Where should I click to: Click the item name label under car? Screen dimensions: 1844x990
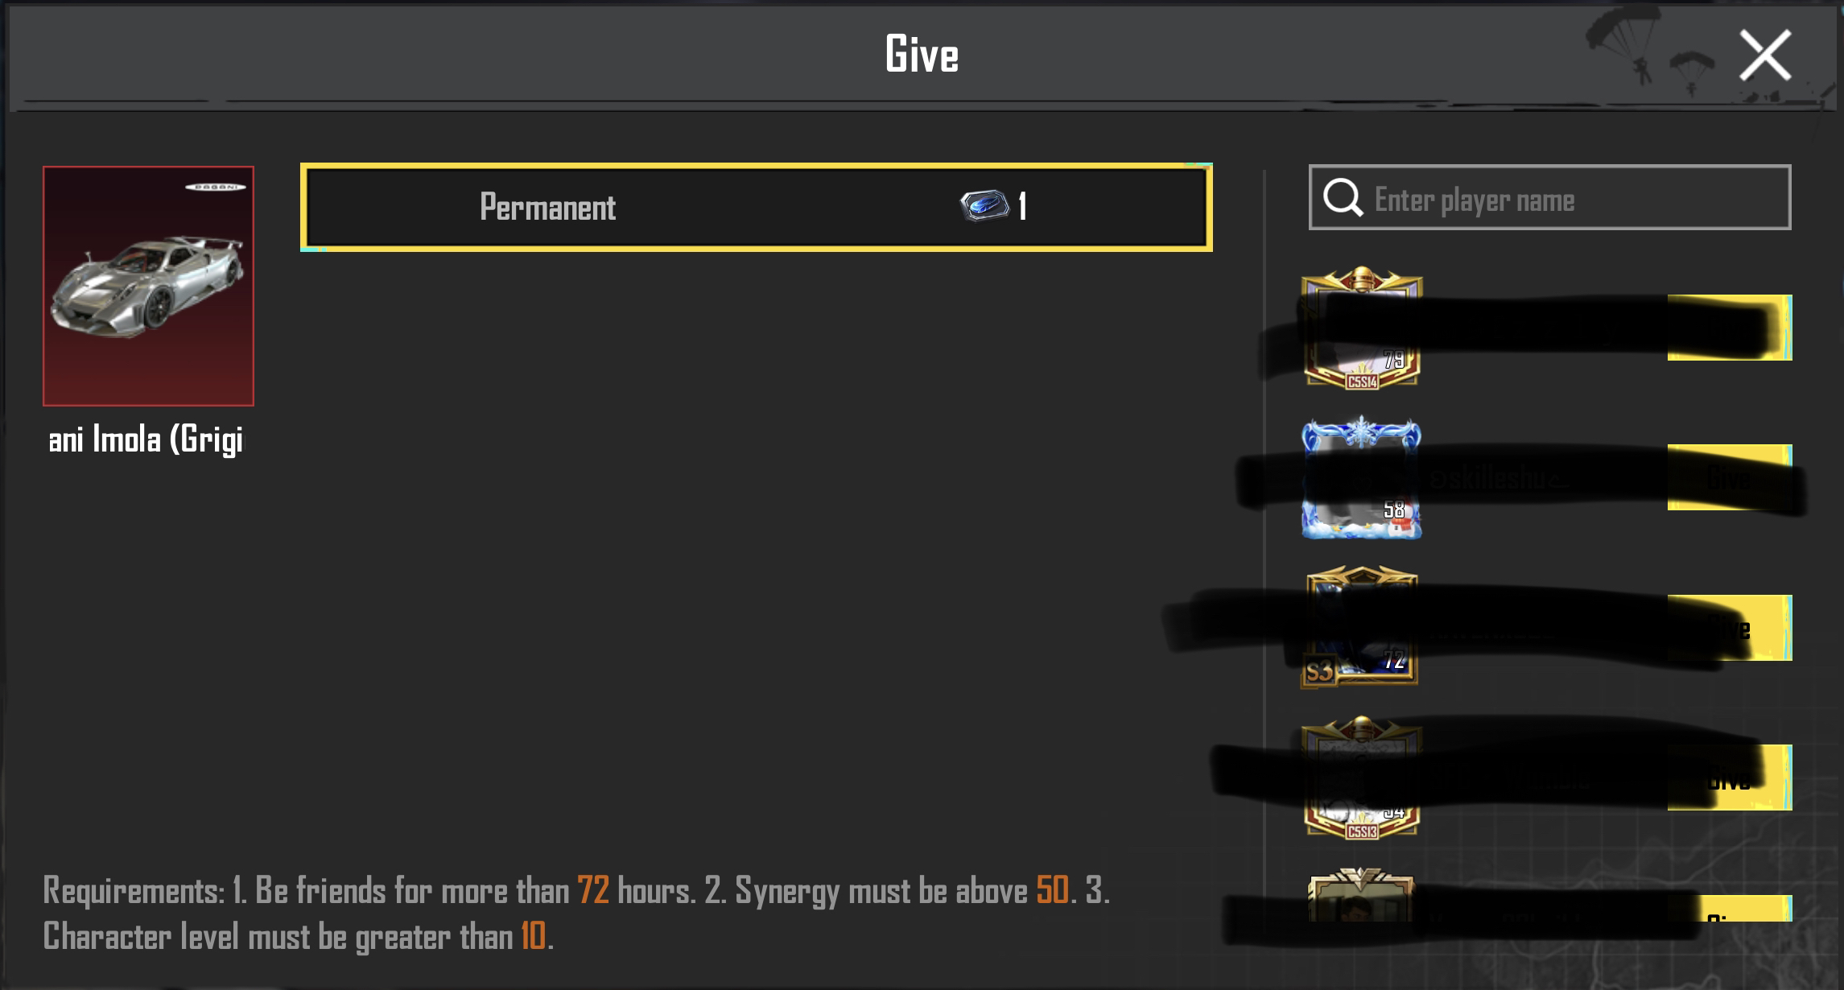pyautogui.click(x=146, y=439)
